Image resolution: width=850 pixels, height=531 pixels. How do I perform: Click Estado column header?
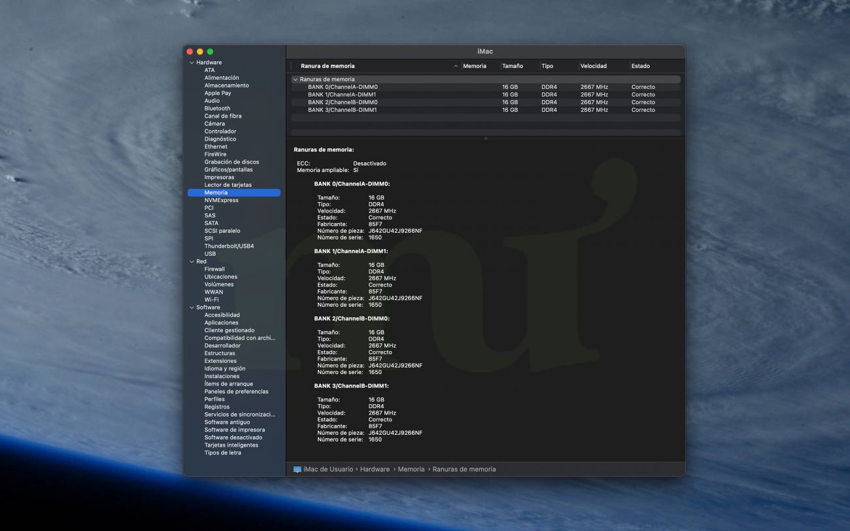tap(641, 66)
